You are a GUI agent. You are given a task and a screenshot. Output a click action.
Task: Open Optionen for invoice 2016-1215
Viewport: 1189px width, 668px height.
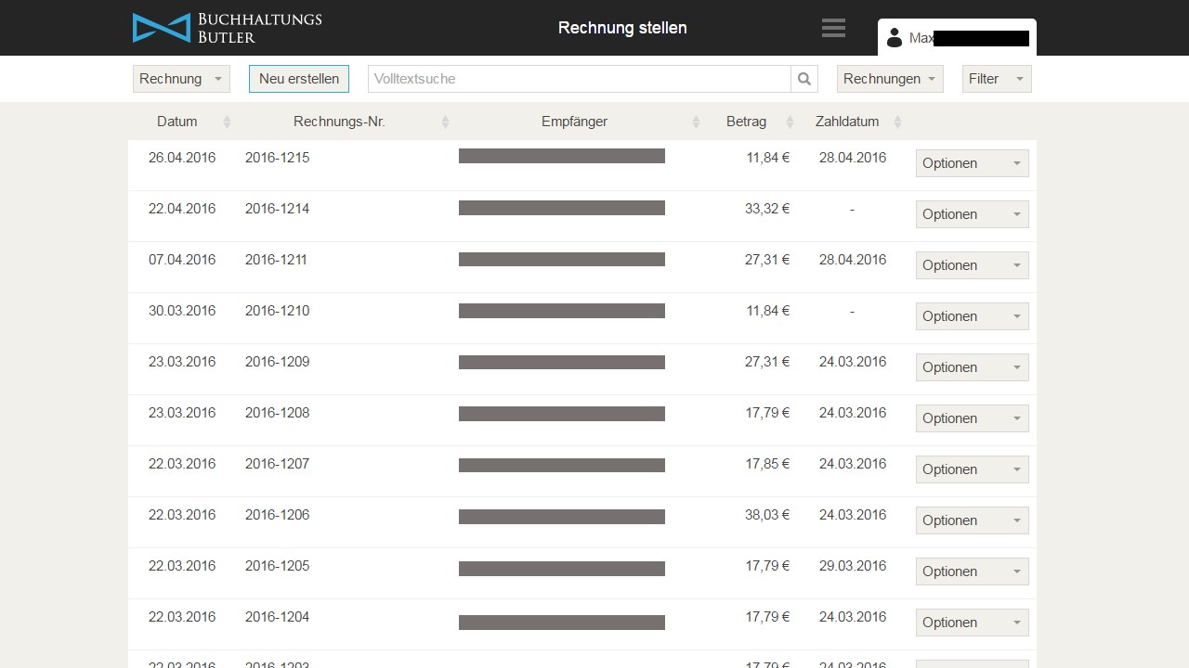972,163
